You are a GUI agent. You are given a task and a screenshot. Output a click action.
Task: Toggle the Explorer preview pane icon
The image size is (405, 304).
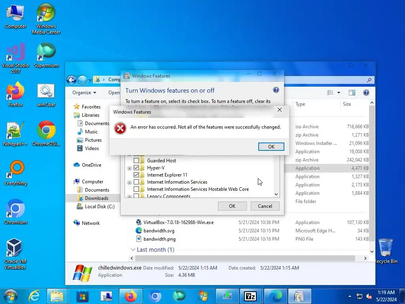(x=352, y=93)
